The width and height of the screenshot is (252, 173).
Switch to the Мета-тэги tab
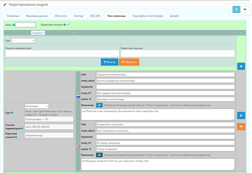pos(61,16)
